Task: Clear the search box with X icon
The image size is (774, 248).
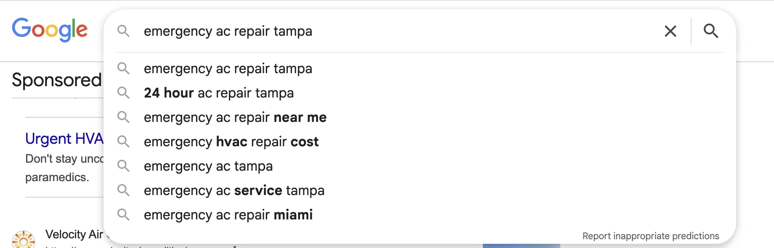Action: coord(670,31)
